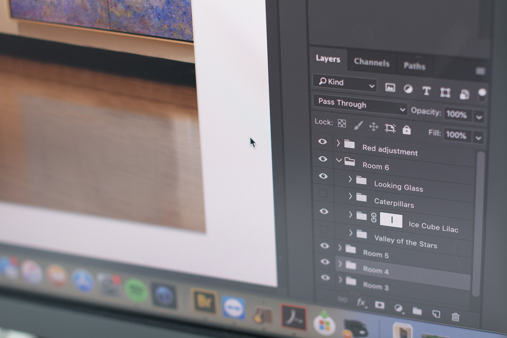Screen dimensions: 507x338
Task: Hide the Room 4 group
Action: [325, 262]
